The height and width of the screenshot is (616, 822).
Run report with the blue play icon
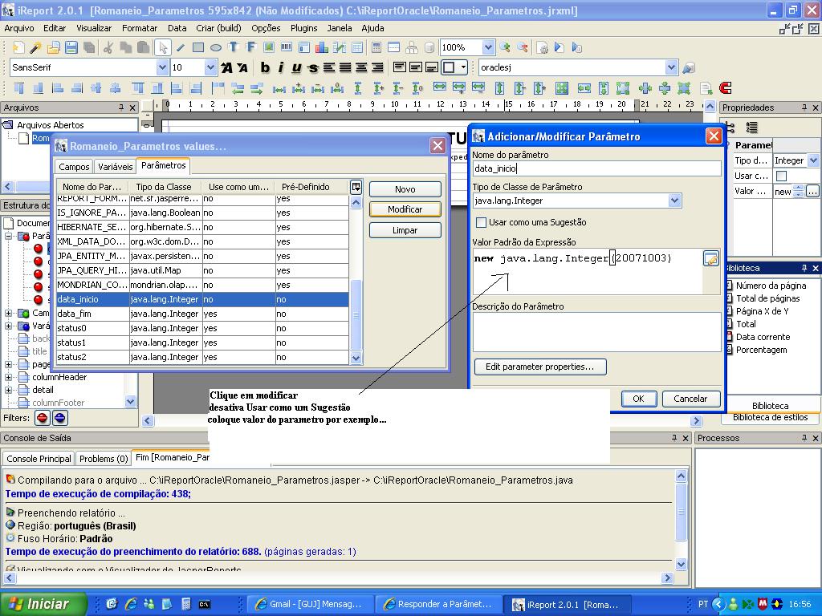click(560, 47)
